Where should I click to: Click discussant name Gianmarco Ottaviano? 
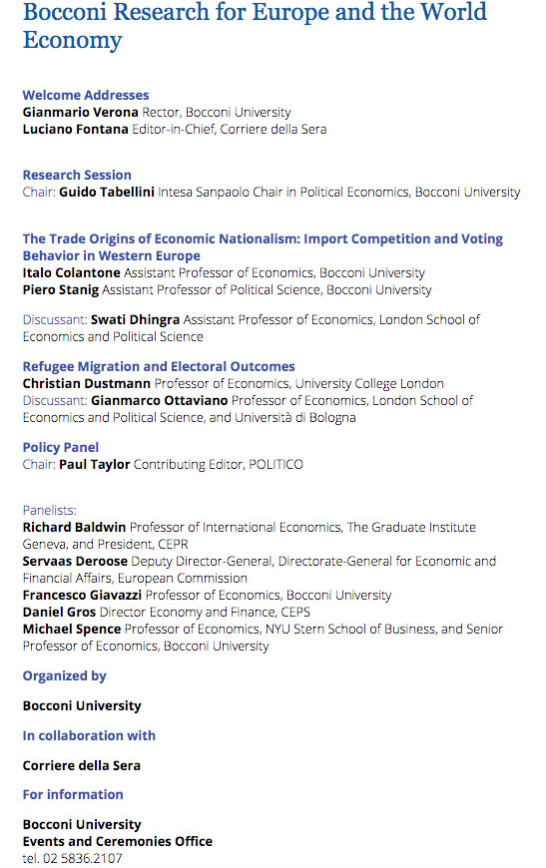[x=160, y=400]
